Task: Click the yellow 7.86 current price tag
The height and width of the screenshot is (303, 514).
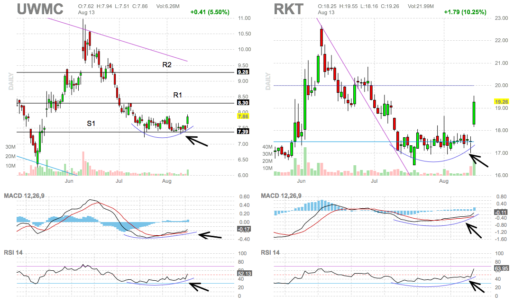Action: (x=243, y=116)
